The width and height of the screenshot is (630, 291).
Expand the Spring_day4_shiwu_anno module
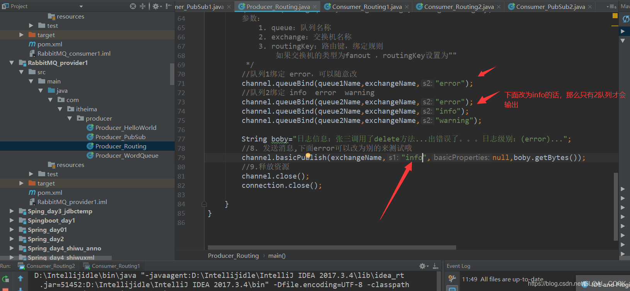coord(12,248)
